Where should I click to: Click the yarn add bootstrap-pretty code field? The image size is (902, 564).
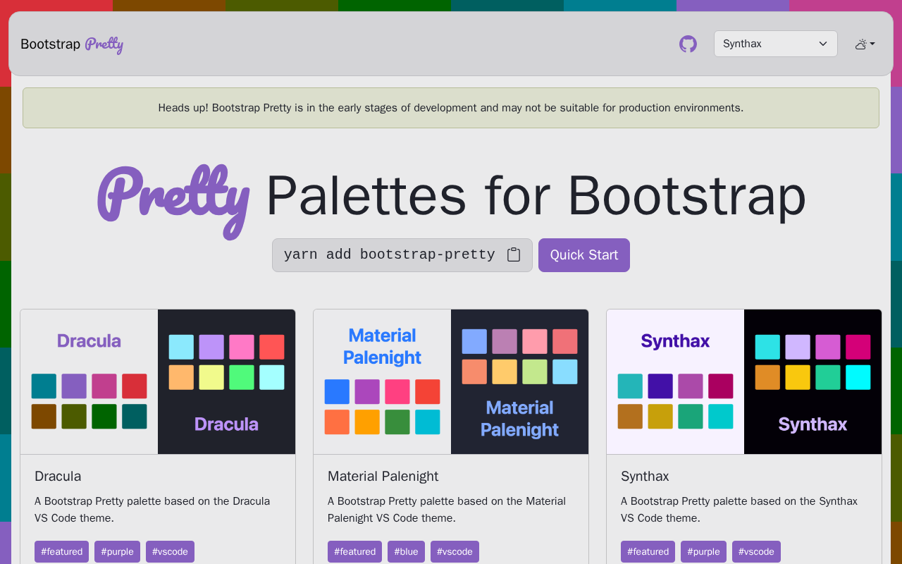point(402,255)
